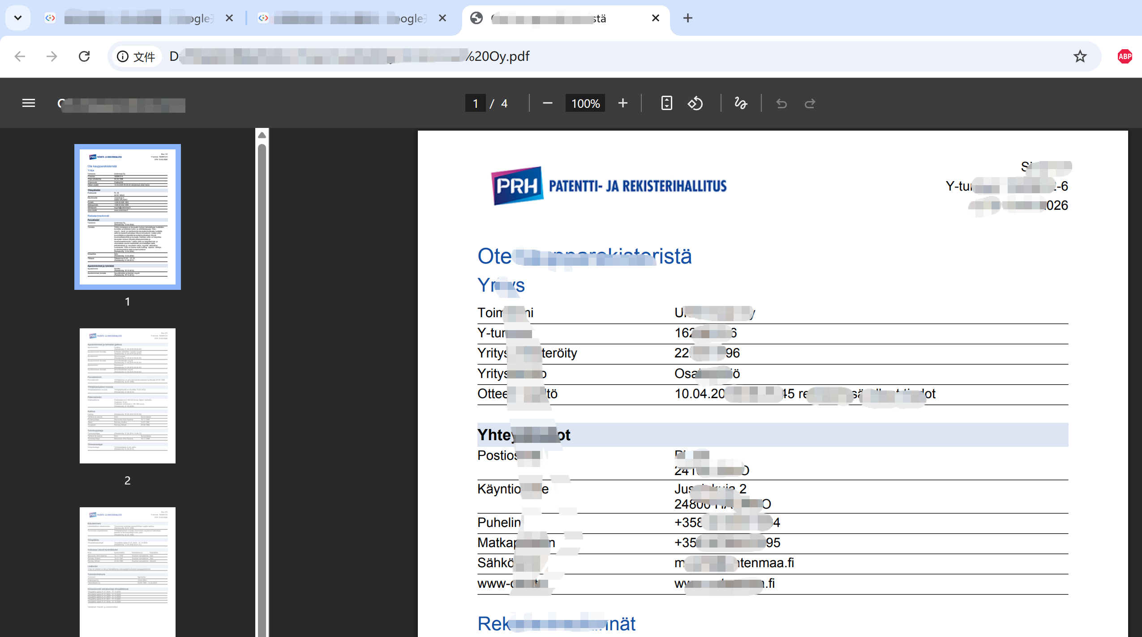Click the zoom in plus button
Screen dimensions: 1142x637
tap(623, 103)
